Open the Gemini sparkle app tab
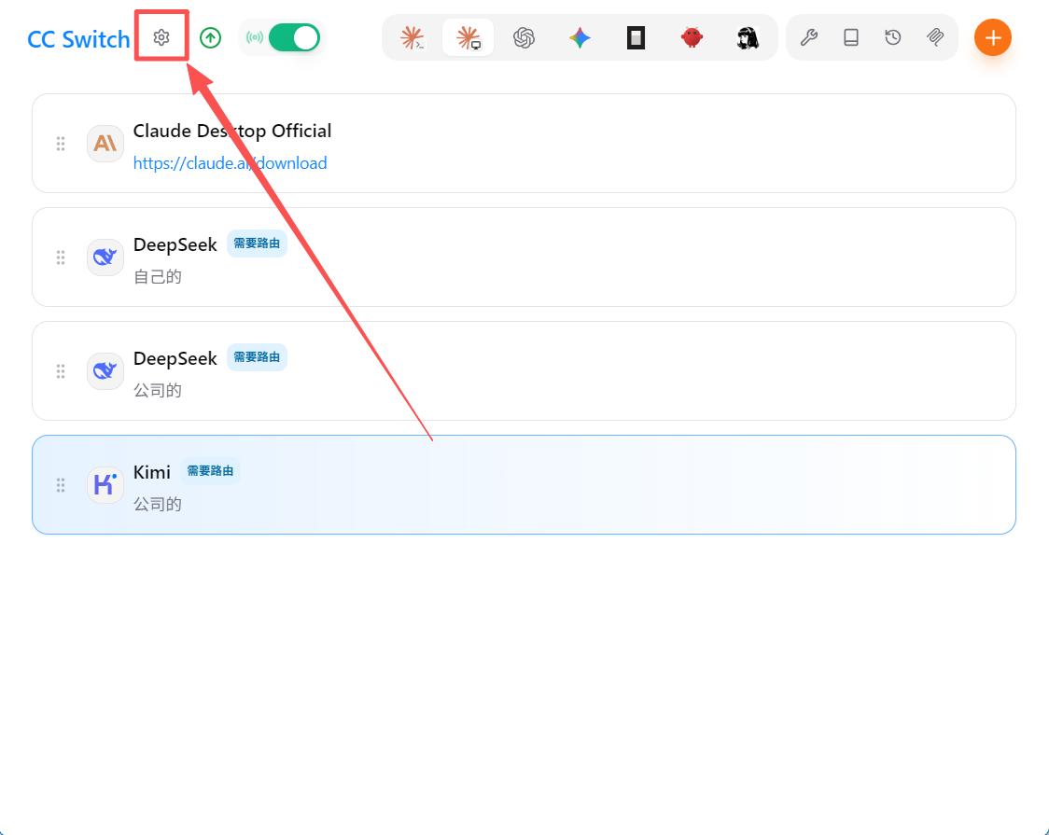This screenshot has height=835, width=1049. pyautogui.click(x=580, y=37)
